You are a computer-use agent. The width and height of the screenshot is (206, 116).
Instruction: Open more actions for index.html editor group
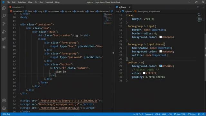click(110, 7)
